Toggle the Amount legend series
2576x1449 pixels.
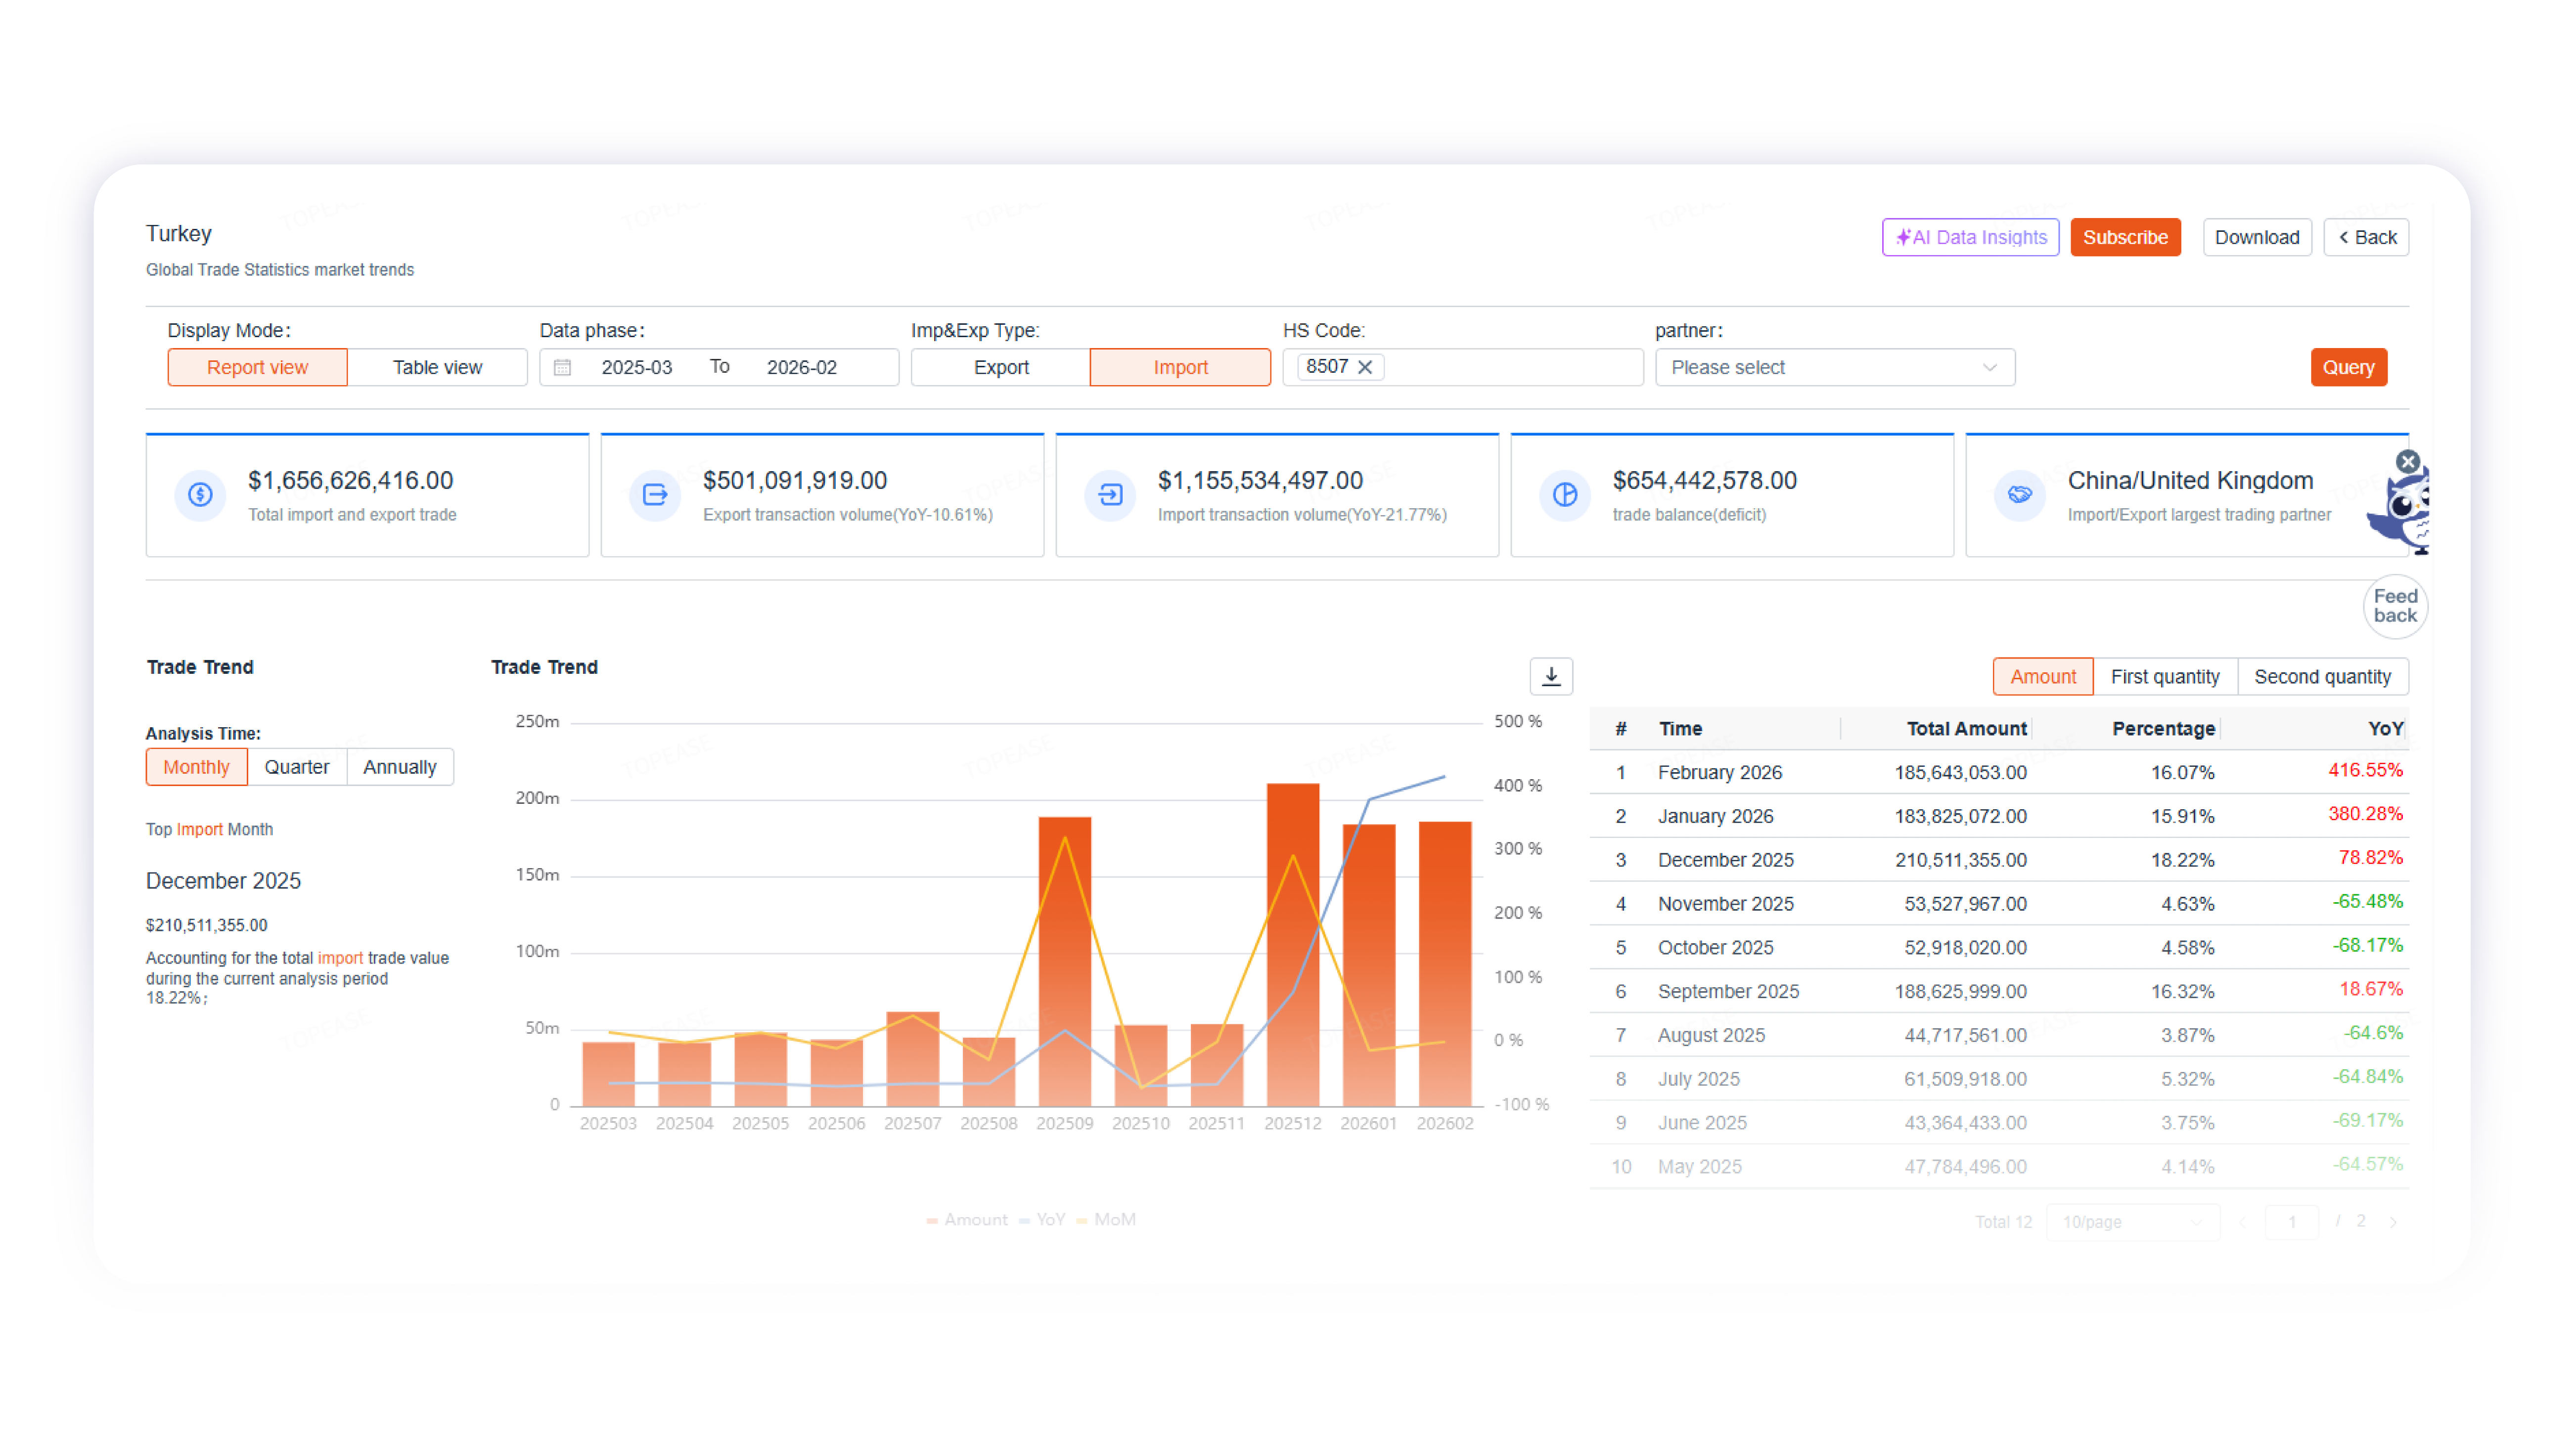[x=966, y=1219]
